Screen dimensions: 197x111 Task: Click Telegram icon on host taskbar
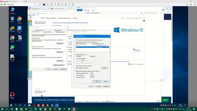point(36,109)
